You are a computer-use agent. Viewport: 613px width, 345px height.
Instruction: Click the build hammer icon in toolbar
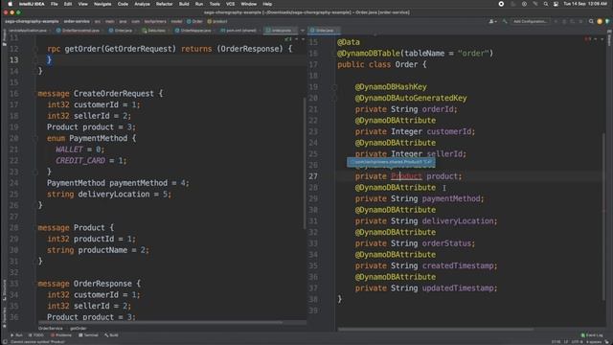point(505,21)
